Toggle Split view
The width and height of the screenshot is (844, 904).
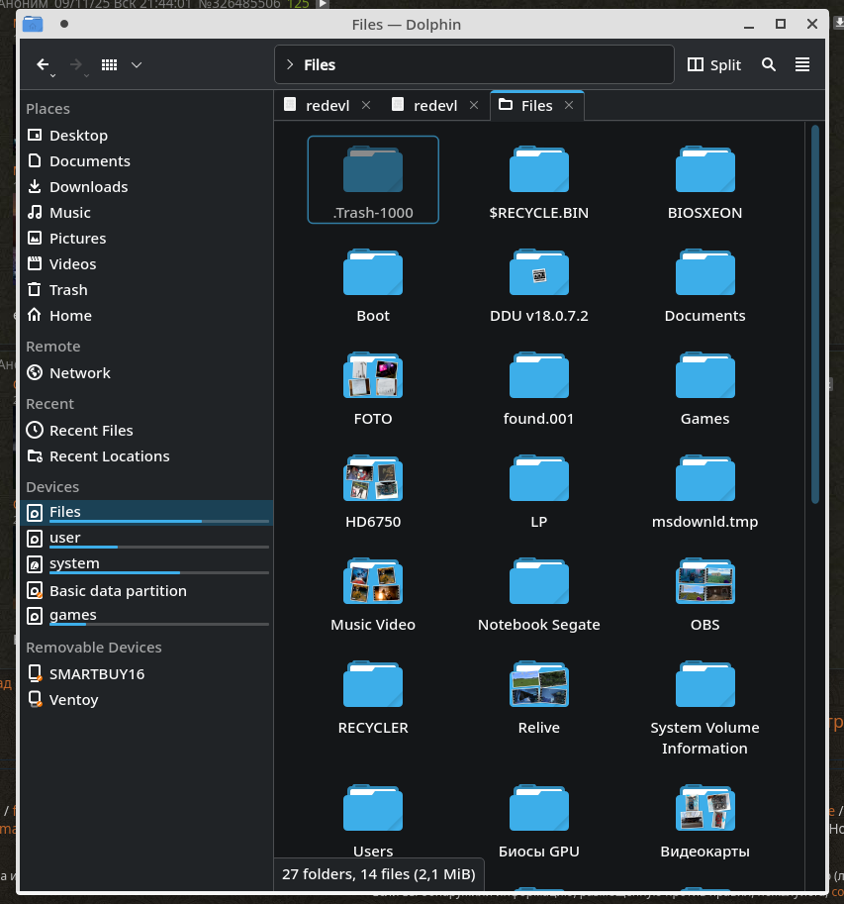(713, 64)
